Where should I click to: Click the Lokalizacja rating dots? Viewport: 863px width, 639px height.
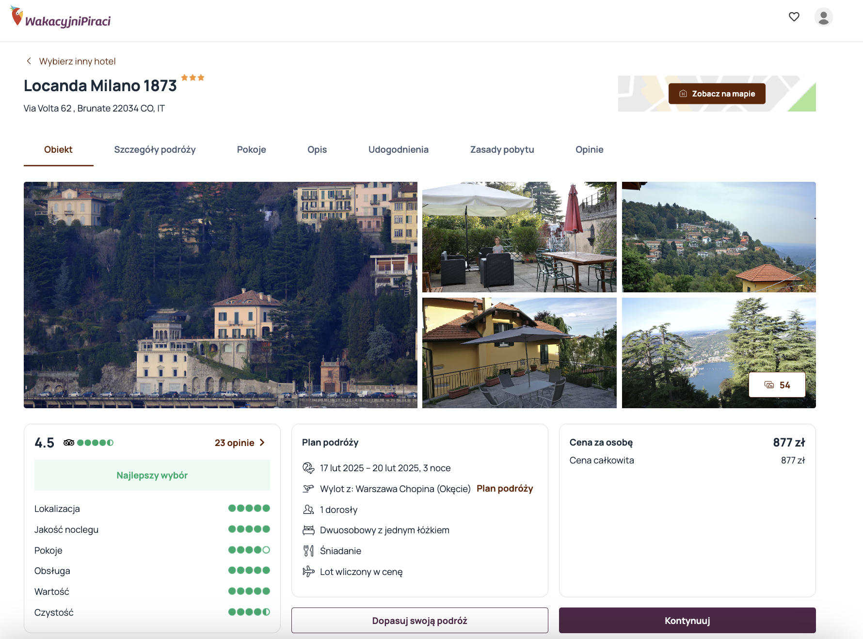point(249,508)
